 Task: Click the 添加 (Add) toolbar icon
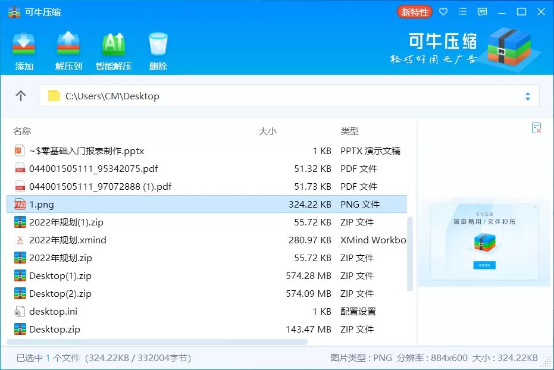click(x=24, y=48)
